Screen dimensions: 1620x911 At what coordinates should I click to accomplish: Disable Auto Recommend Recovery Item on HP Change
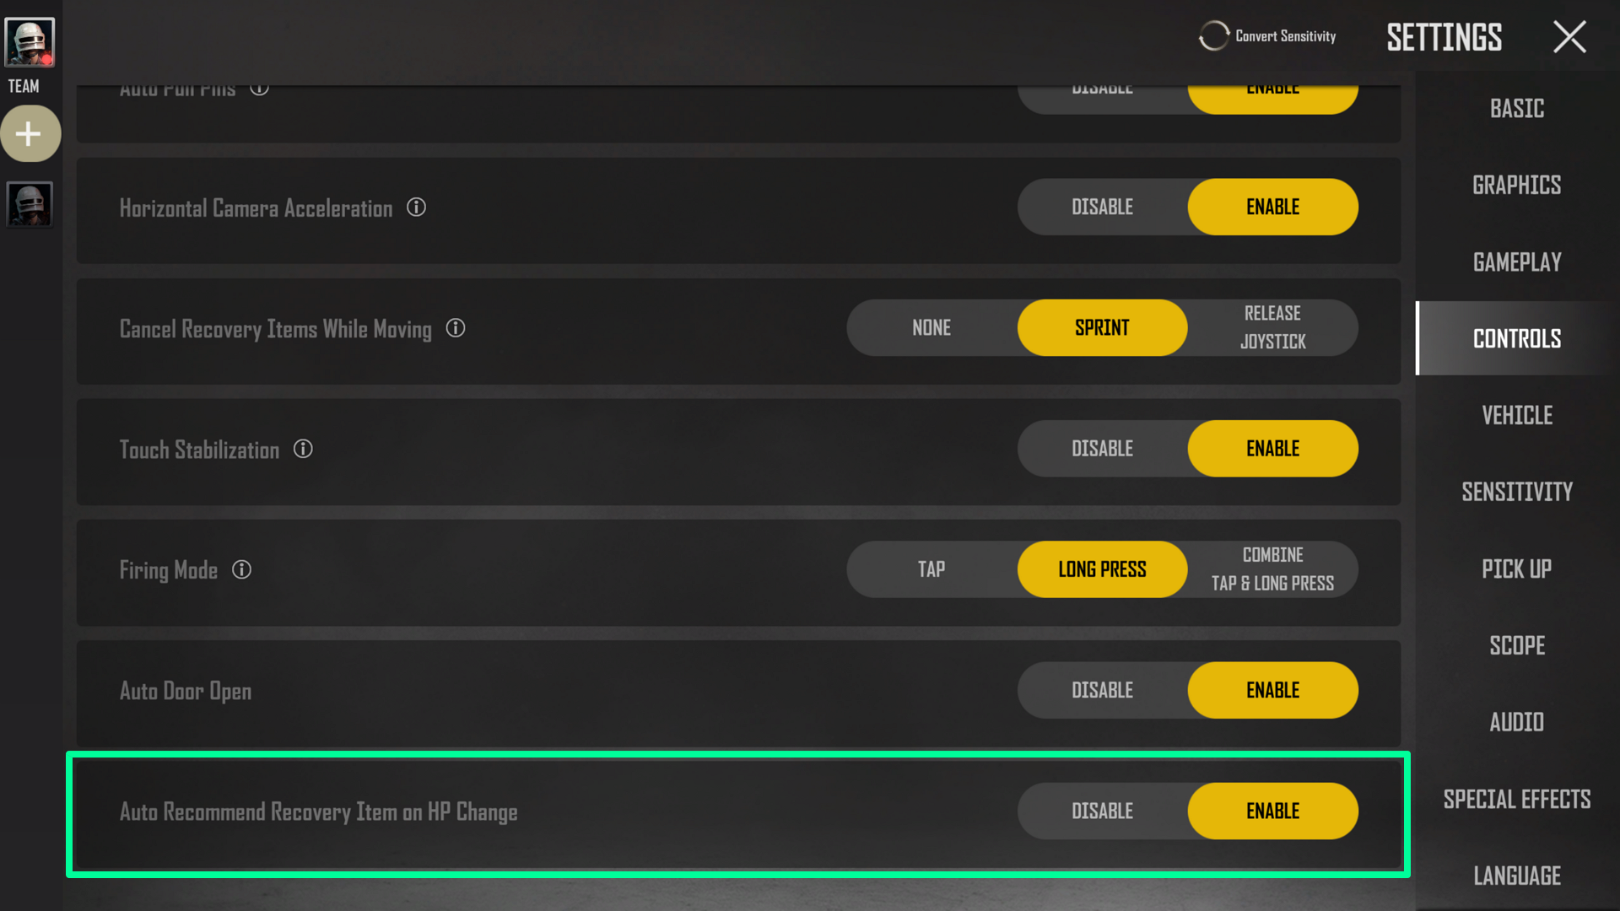click(1101, 811)
